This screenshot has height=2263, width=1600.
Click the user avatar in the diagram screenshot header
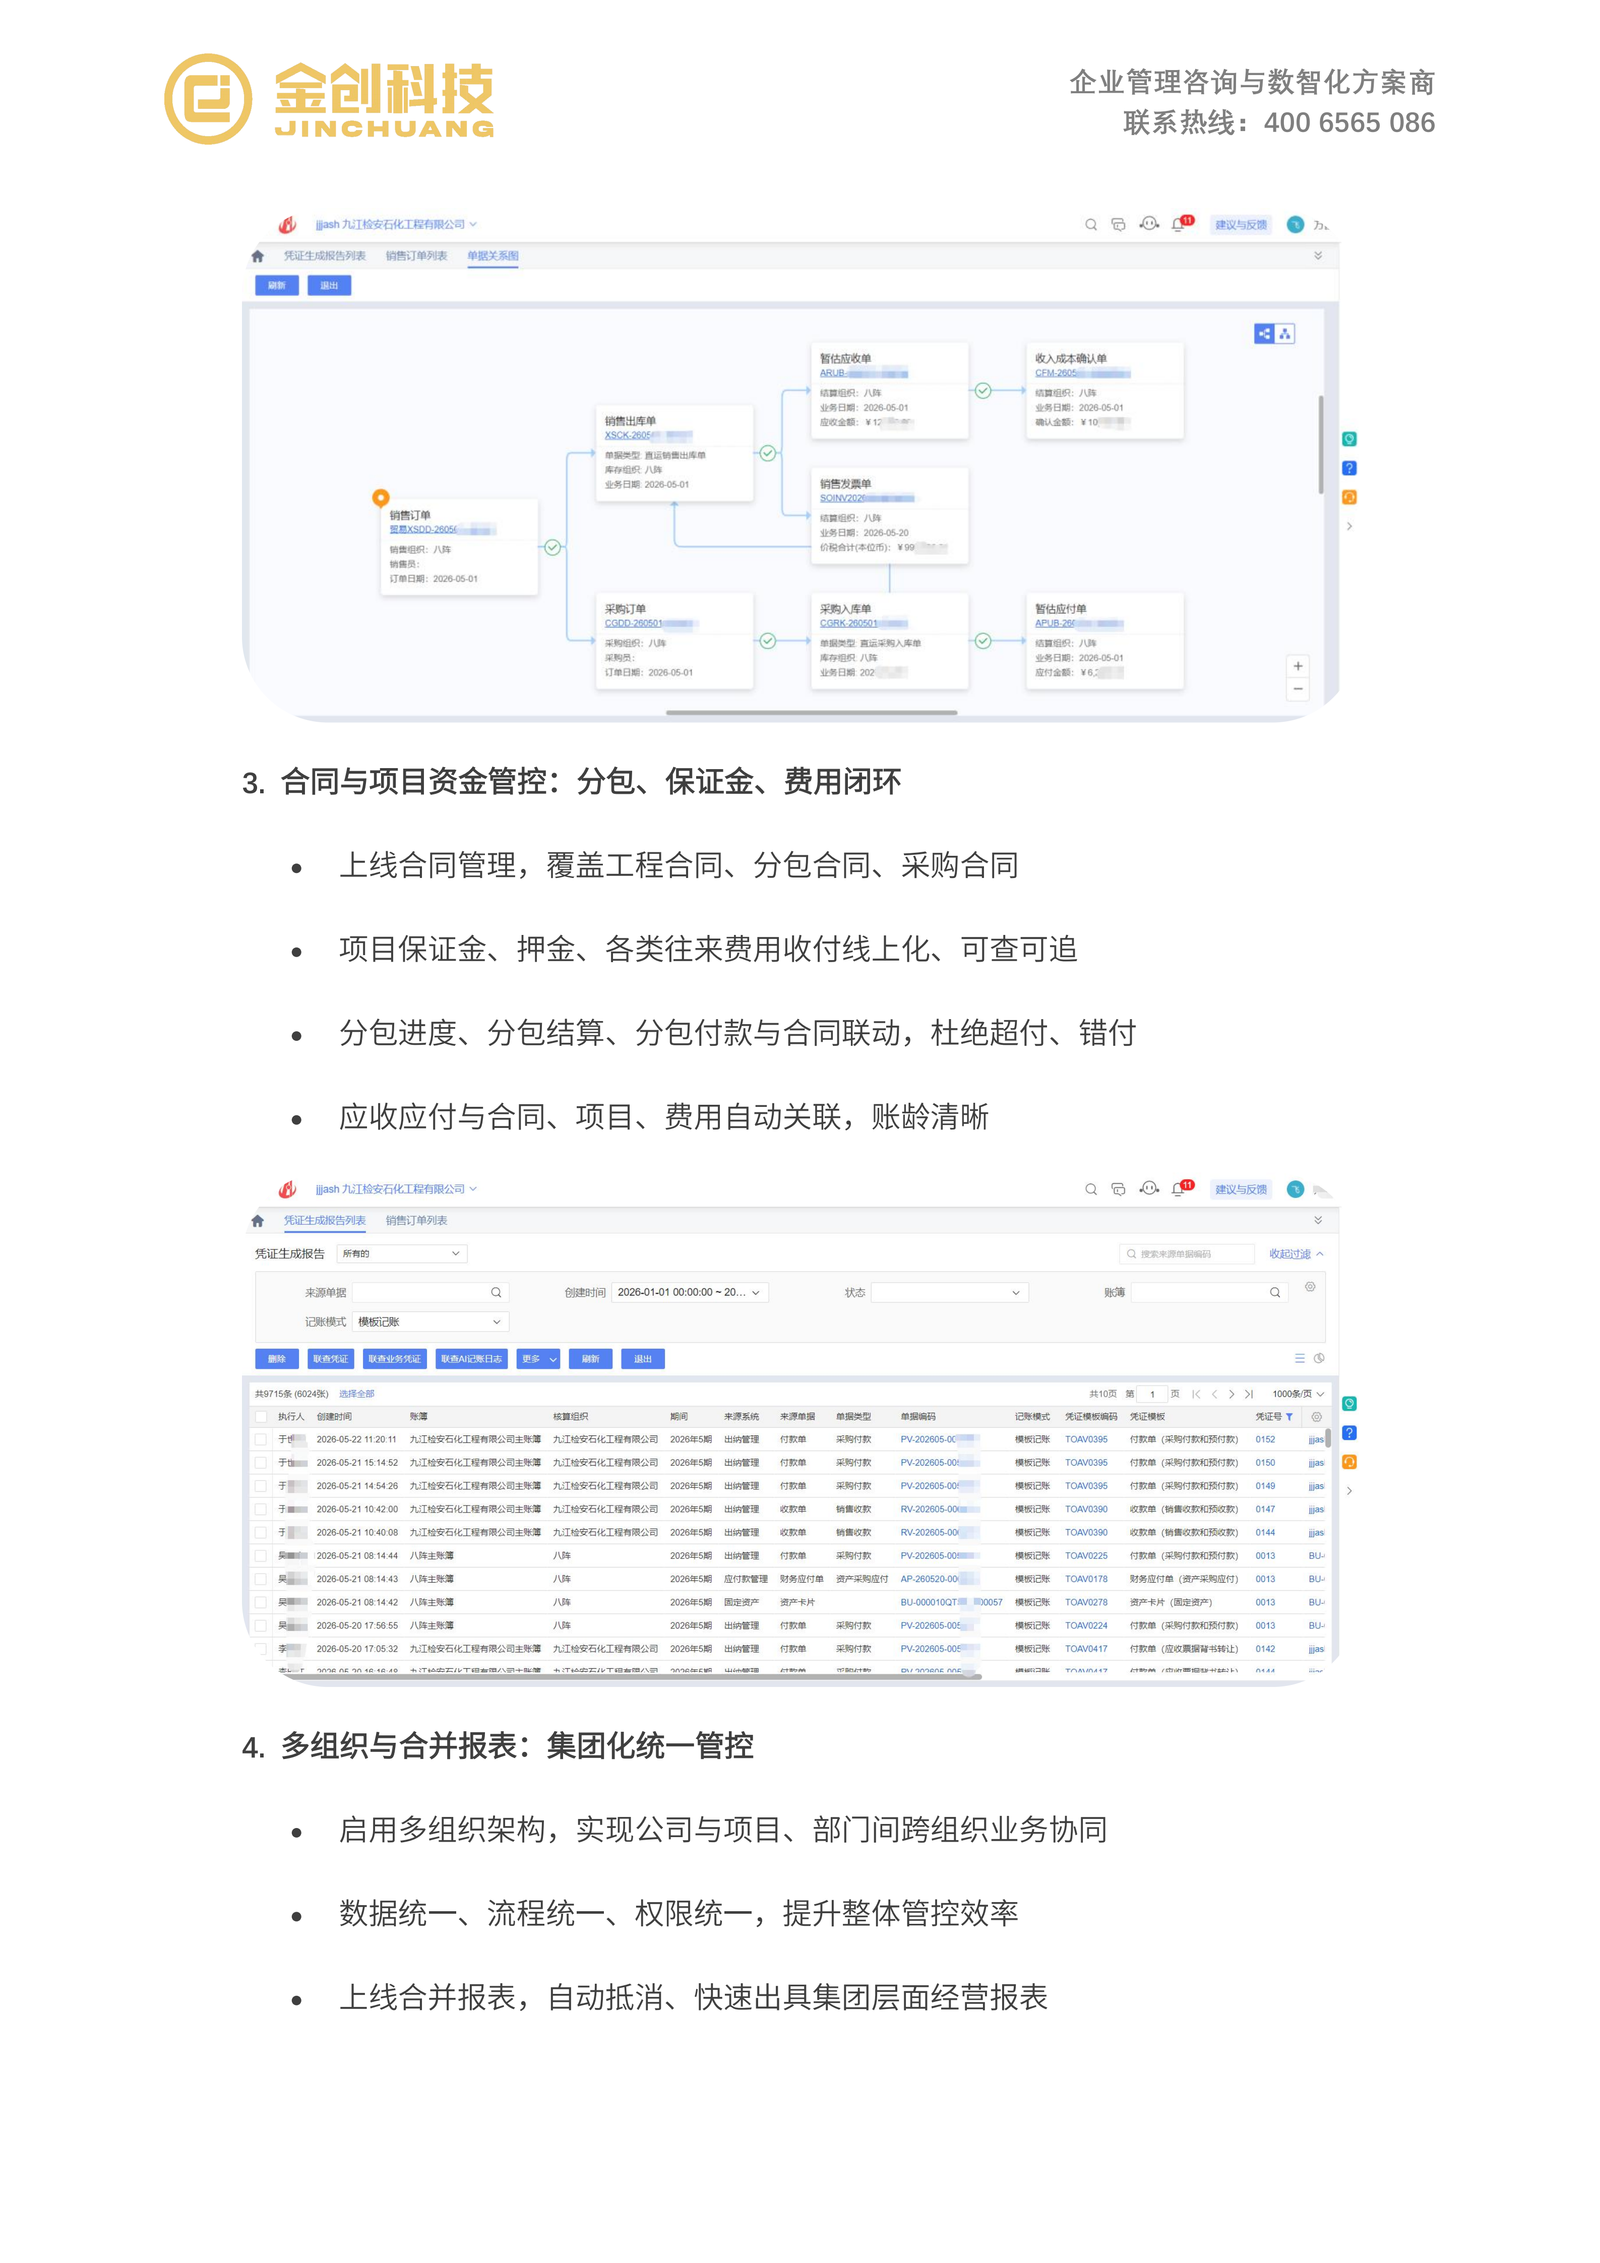1295,225
